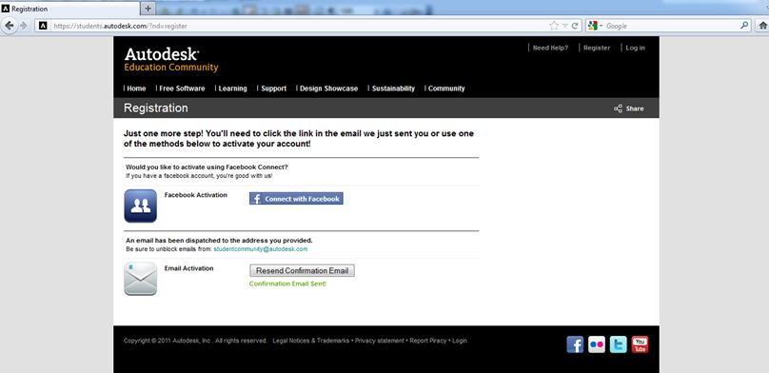The width and height of the screenshot is (769, 373).
Task: Click the Share icon in Registration bar
Action: (x=618, y=108)
